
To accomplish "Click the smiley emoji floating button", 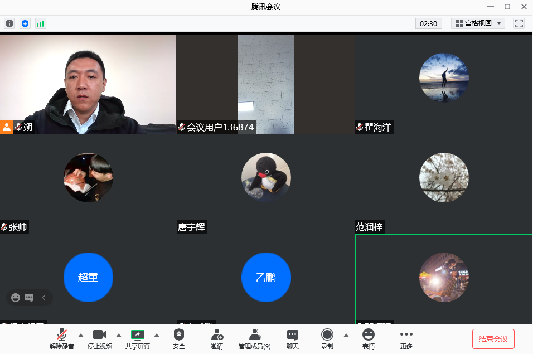I will coord(16,298).
